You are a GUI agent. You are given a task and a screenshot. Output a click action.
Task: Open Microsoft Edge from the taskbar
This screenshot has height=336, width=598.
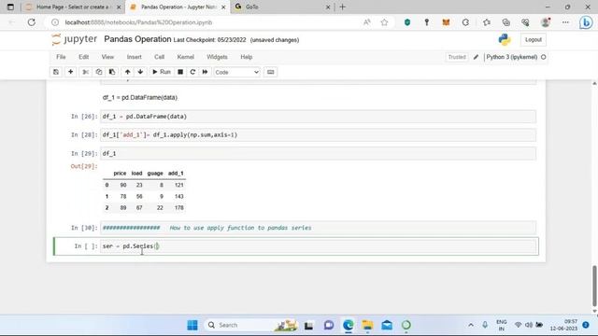tap(349, 325)
